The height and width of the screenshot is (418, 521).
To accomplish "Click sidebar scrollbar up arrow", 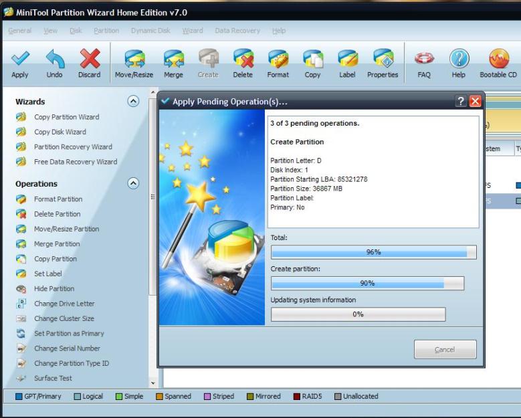I will (153, 92).
